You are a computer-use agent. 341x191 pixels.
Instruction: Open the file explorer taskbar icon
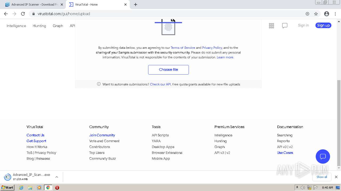[30, 188]
